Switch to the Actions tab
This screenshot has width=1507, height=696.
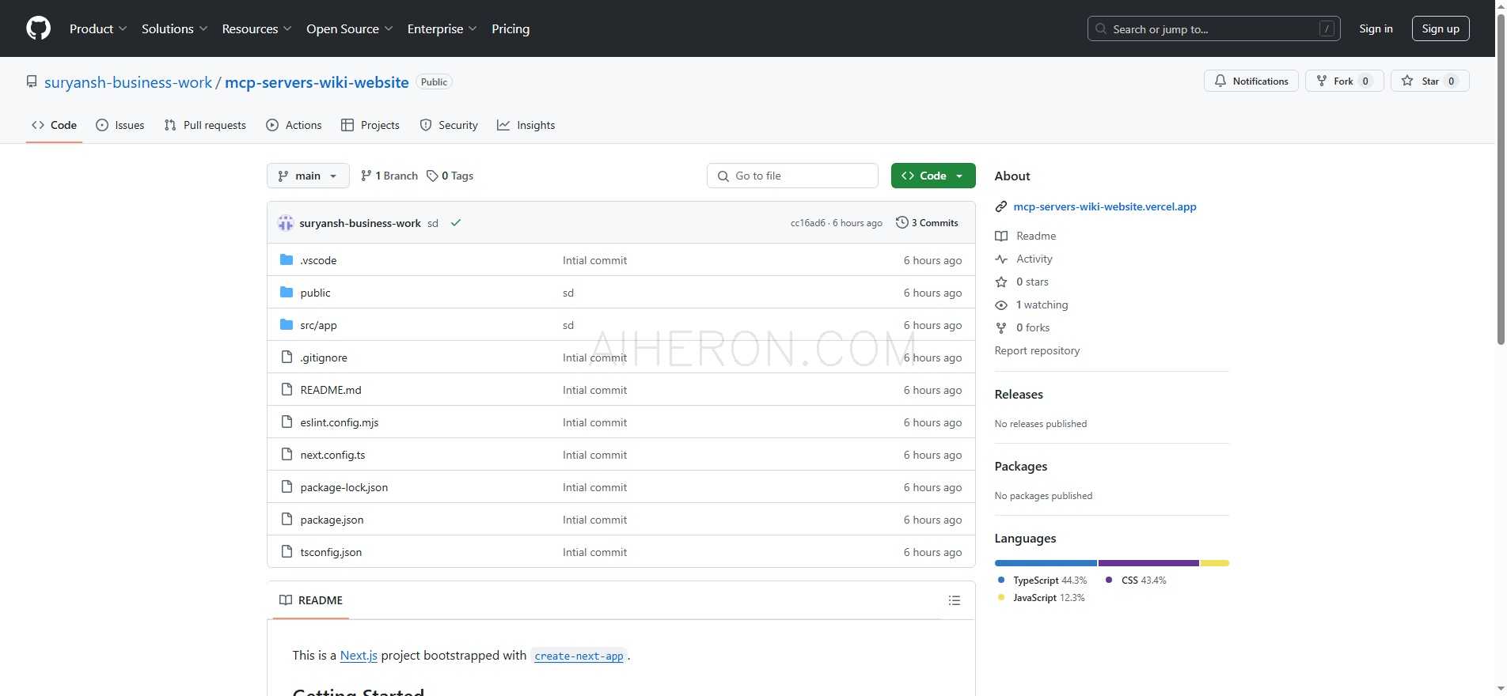tap(294, 125)
